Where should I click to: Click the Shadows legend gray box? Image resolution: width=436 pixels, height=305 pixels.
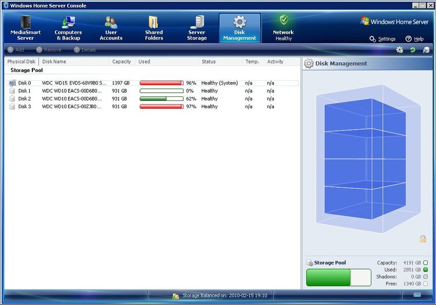425,277
